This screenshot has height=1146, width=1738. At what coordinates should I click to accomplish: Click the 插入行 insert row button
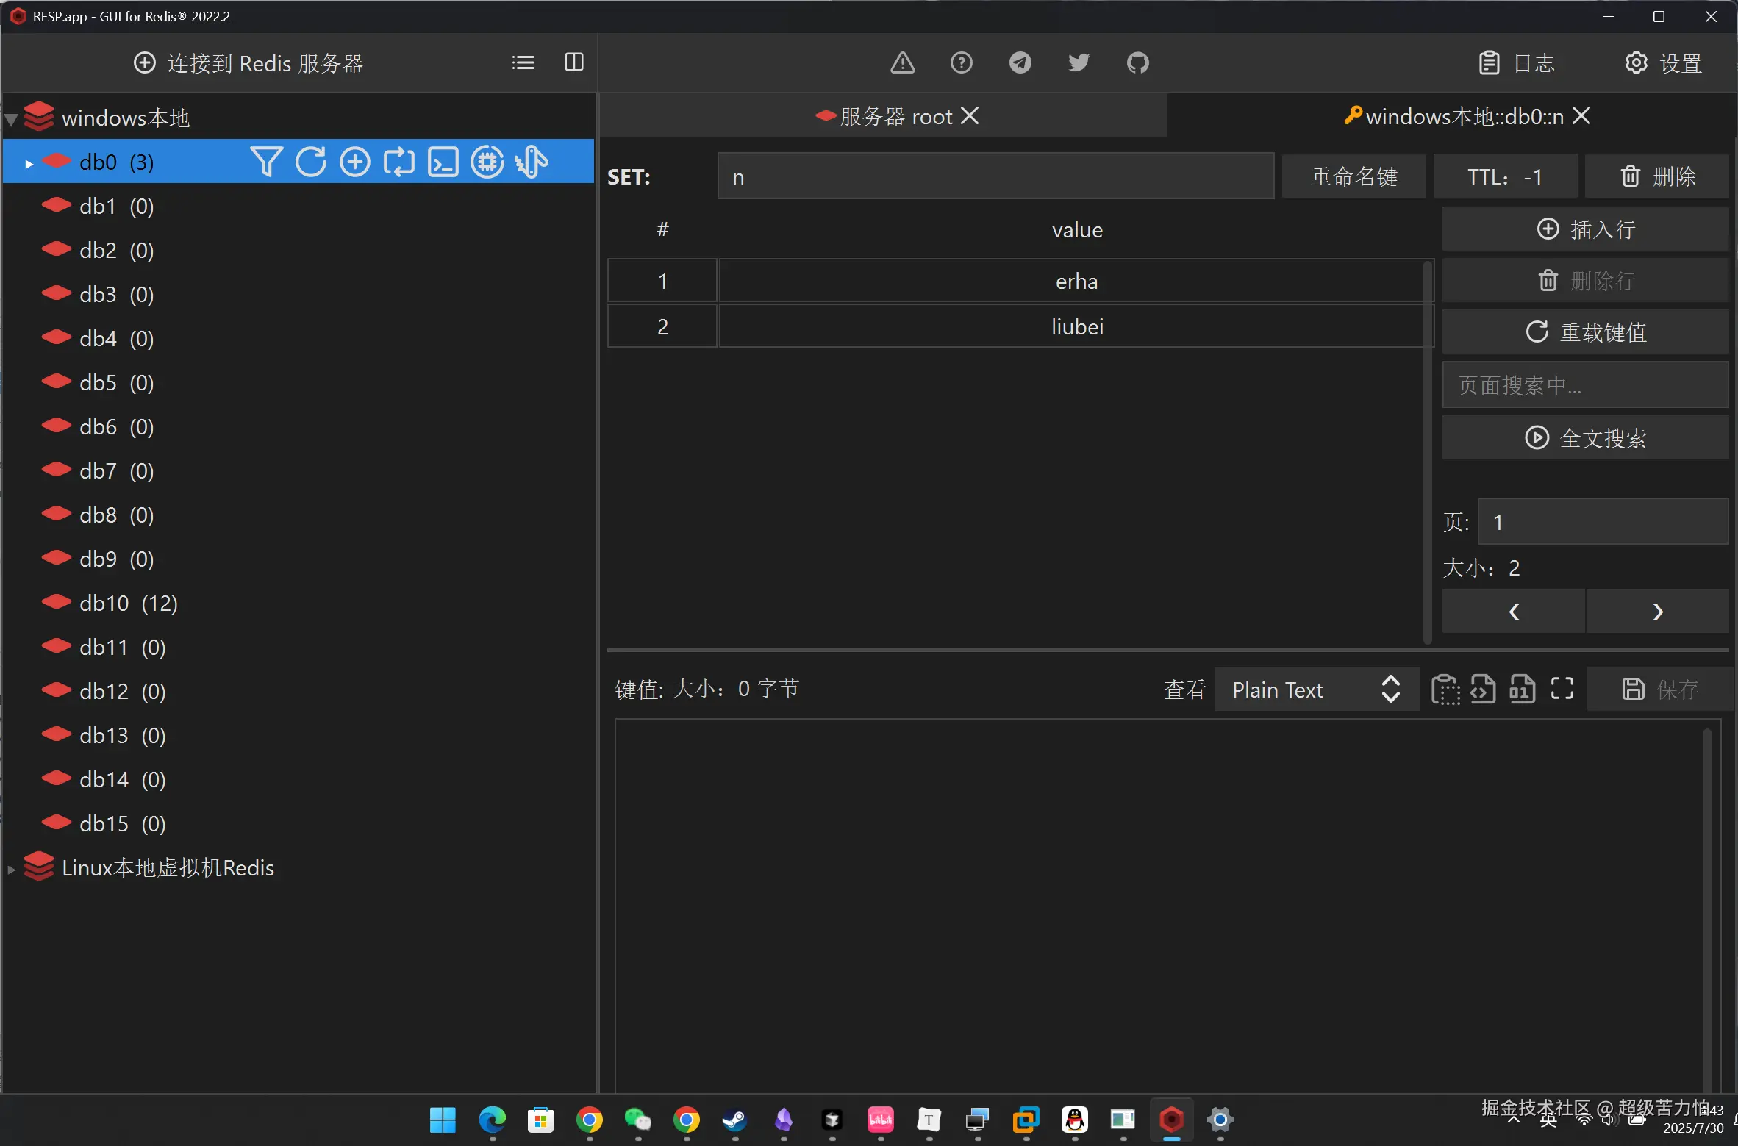coord(1585,229)
